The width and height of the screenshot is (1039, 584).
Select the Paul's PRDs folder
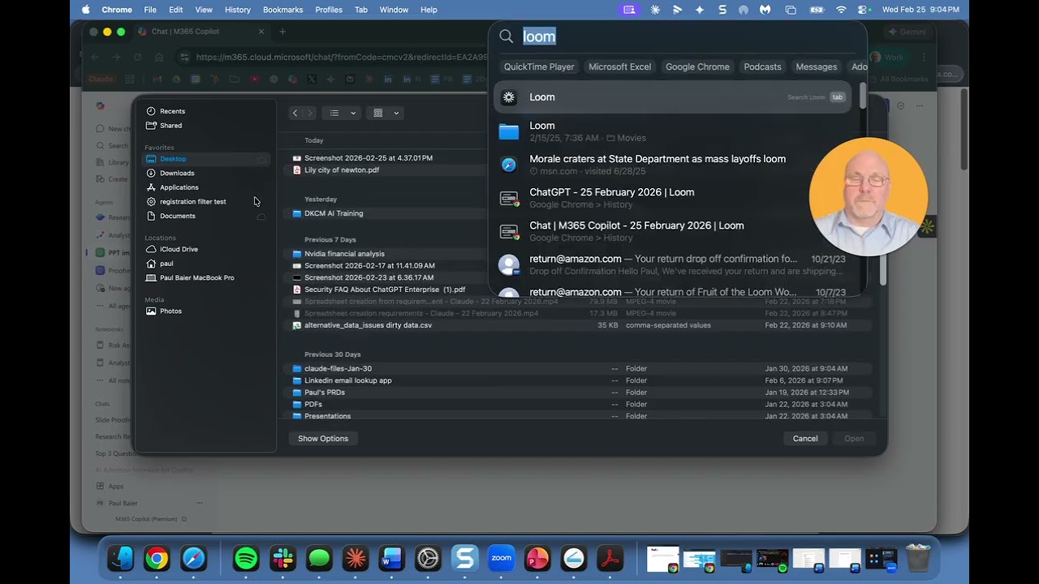pyautogui.click(x=325, y=393)
